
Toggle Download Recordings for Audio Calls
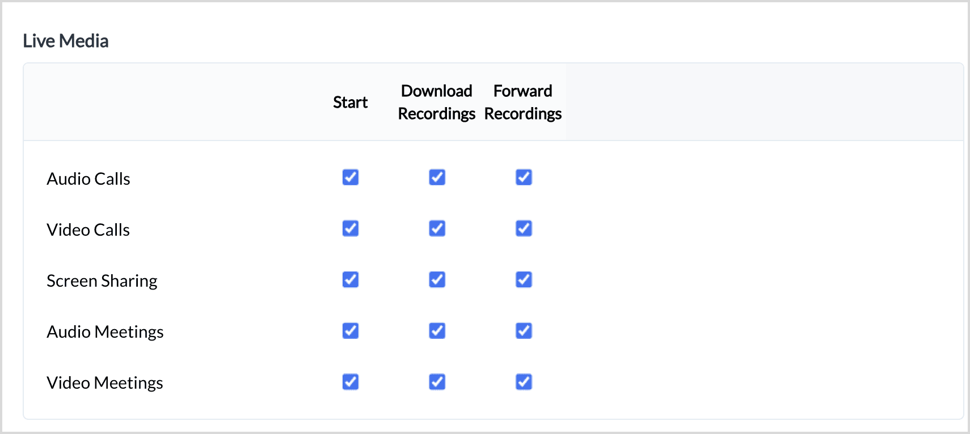(437, 177)
